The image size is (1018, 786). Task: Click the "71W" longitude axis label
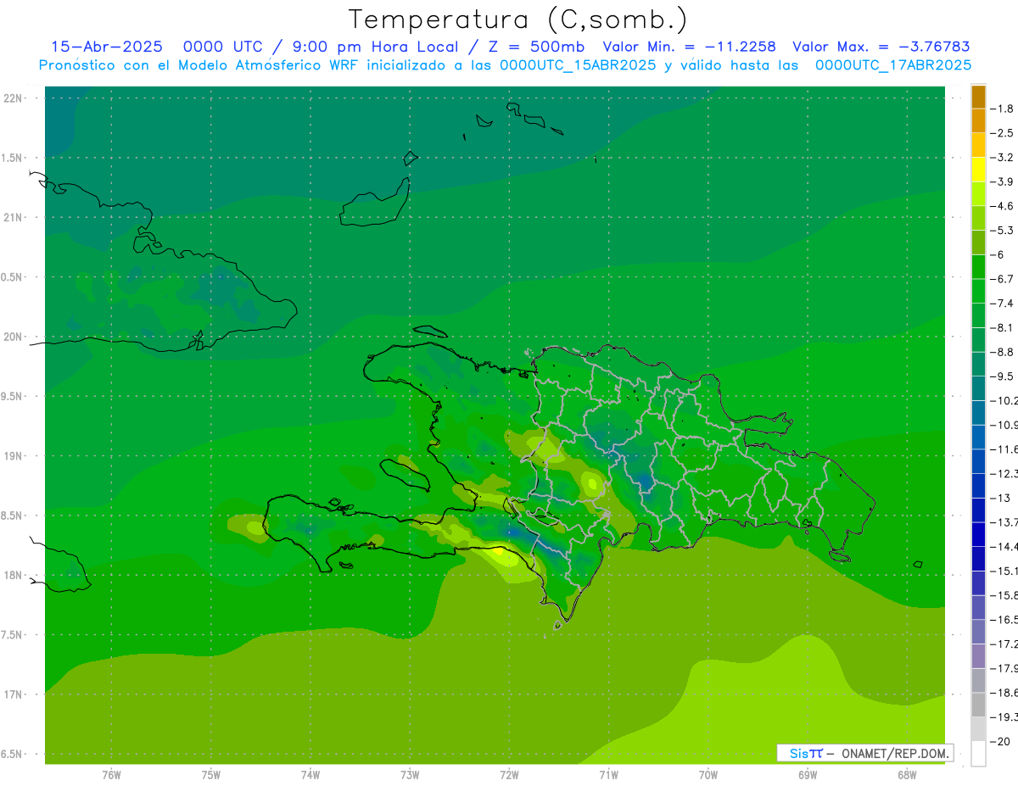(x=608, y=774)
